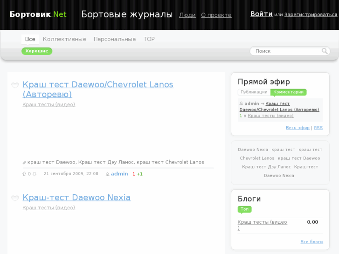Click favorite heart beside Lanos crash test post
339x254 pixels.
point(15,85)
